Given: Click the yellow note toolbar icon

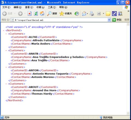Looking at the screenshot, I should click(108, 14).
